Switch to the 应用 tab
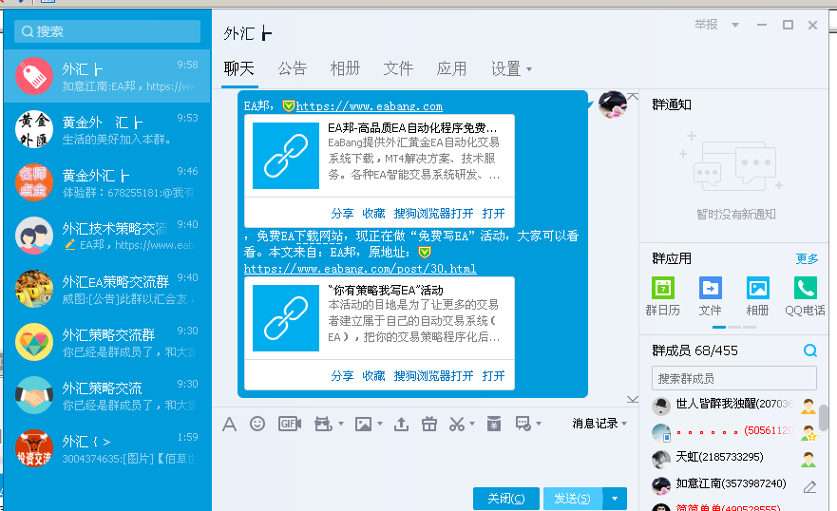837x511 pixels. click(x=451, y=68)
